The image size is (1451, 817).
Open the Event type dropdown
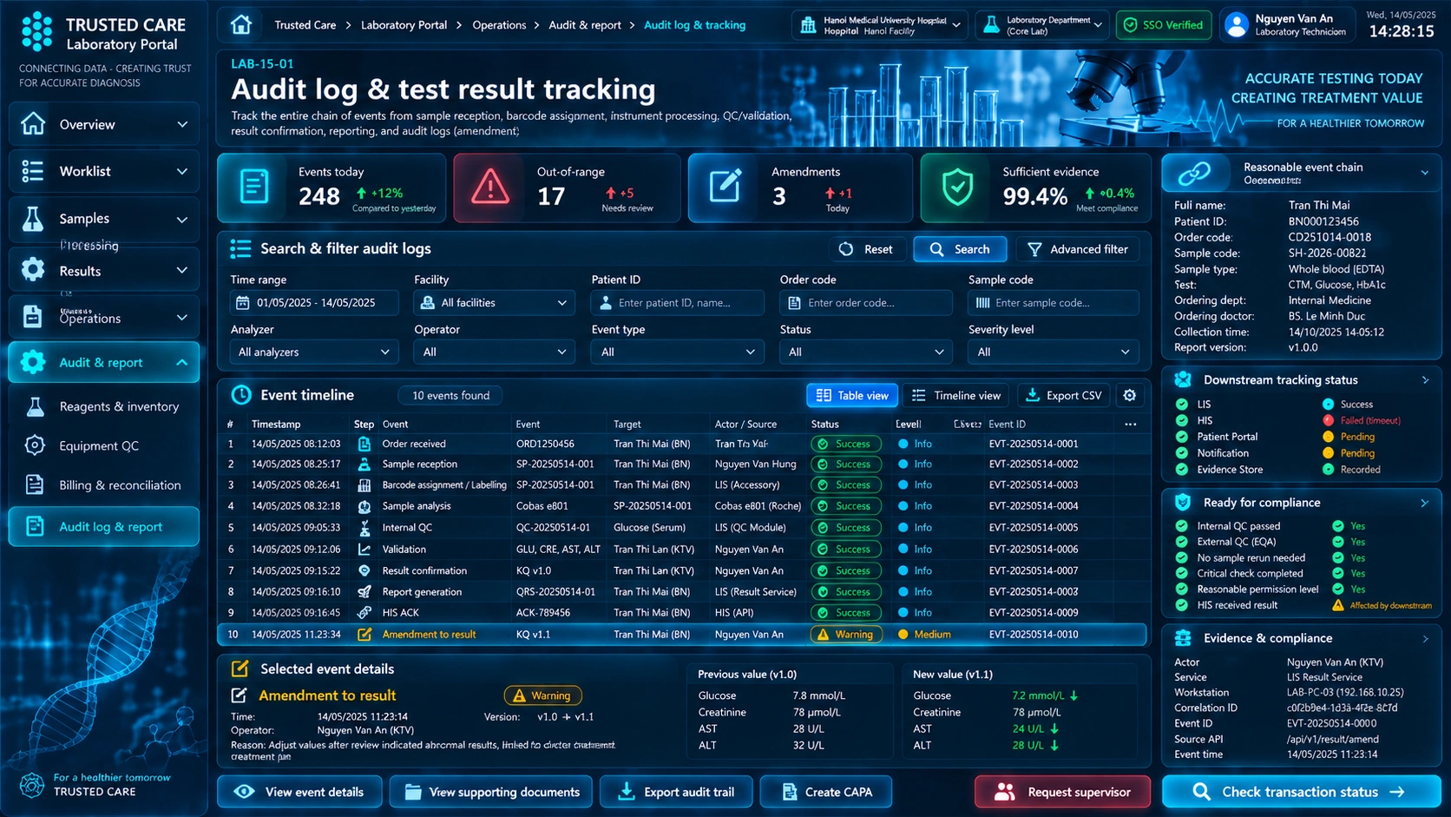click(677, 352)
